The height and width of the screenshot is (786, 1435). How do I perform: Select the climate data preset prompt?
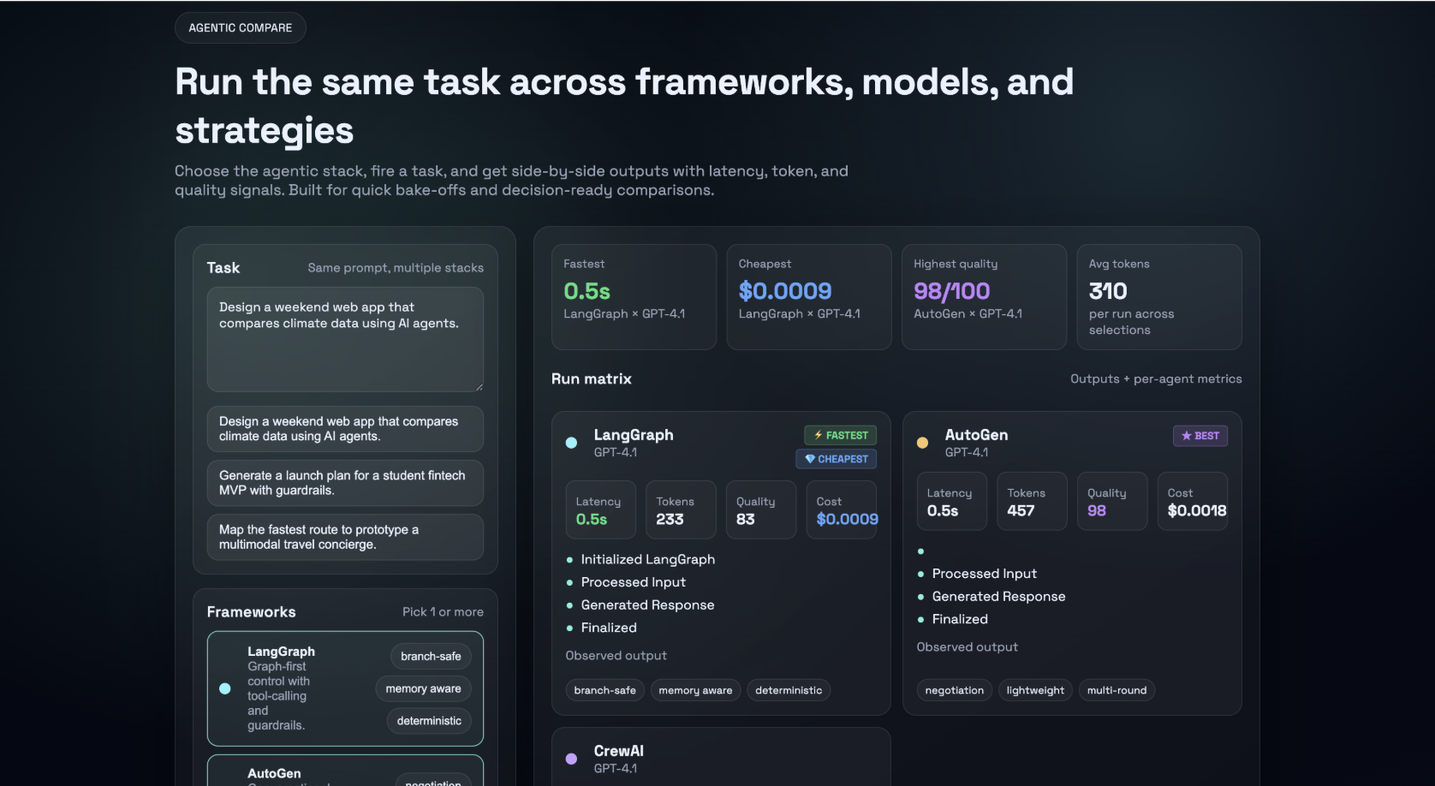pyautogui.click(x=345, y=429)
